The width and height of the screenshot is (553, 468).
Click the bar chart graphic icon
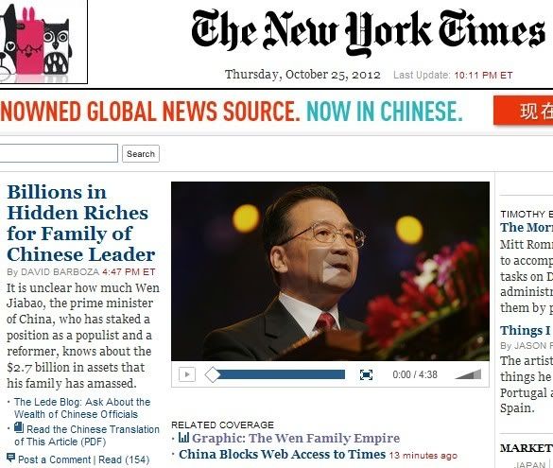(184, 438)
